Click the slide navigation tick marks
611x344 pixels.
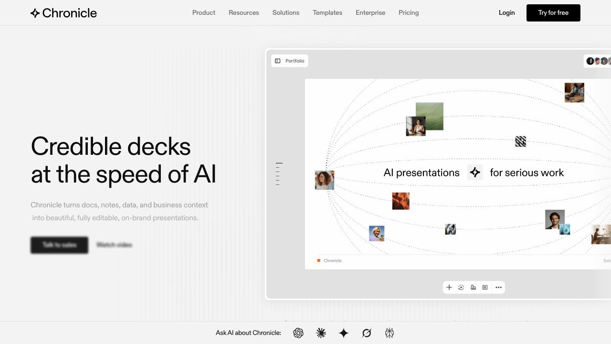(x=279, y=174)
